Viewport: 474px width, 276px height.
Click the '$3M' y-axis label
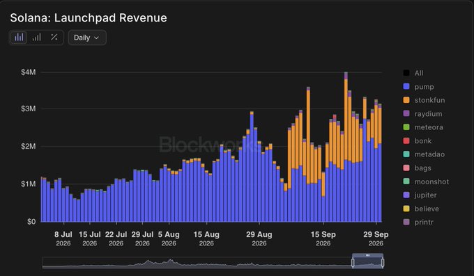click(x=29, y=108)
